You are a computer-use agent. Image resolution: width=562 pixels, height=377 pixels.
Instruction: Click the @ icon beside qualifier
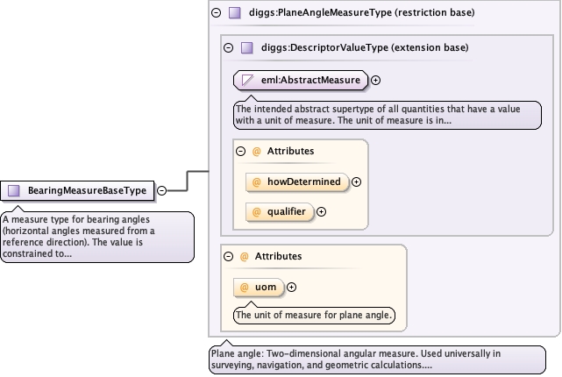[x=257, y=211]
